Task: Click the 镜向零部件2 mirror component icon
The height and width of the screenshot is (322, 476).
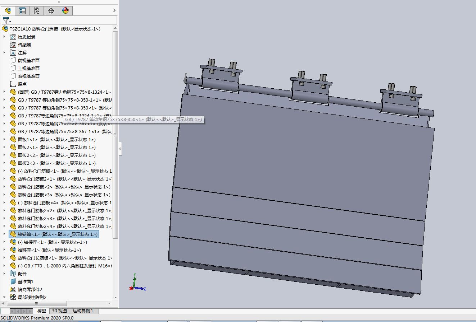Action: tap(13, 290)
